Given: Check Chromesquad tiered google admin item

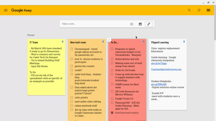Looking at the screenshot, I should [72, 49].
